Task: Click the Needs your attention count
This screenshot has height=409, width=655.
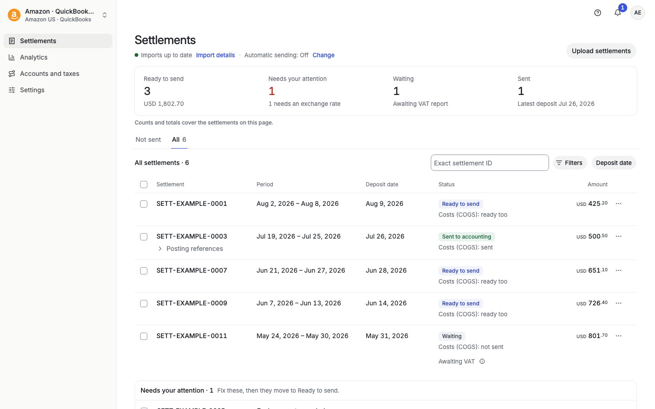Action: [272, 91]
